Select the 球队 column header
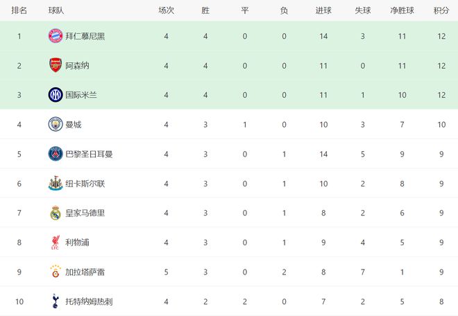This screenshot has height=316, width=458. coord(57,10)
